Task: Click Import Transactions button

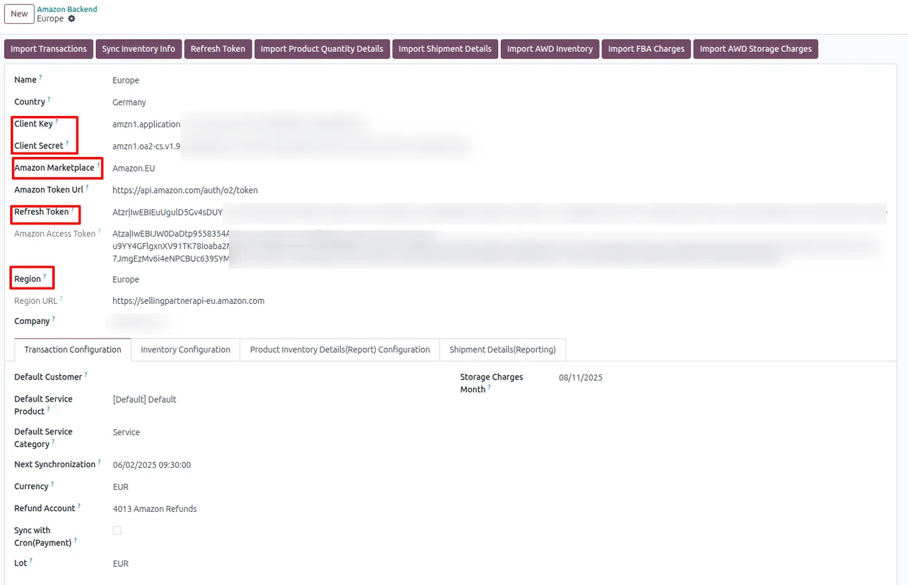Action: (49, 49)
